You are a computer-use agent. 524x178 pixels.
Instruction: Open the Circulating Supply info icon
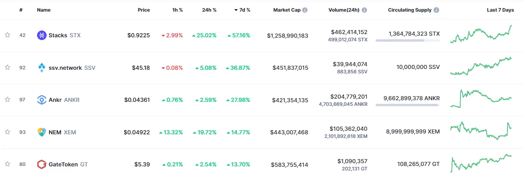tap(437, 10)
